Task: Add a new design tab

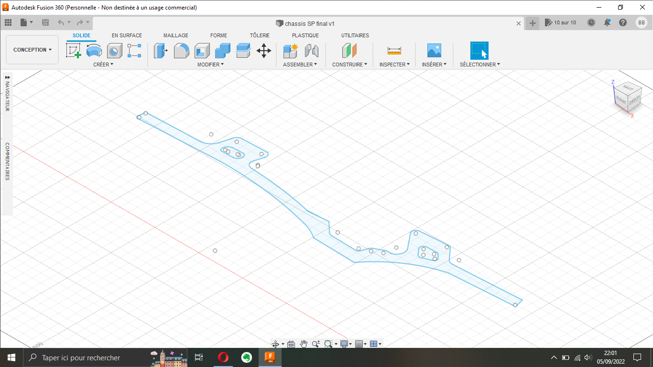Action: tap(533, 23)
